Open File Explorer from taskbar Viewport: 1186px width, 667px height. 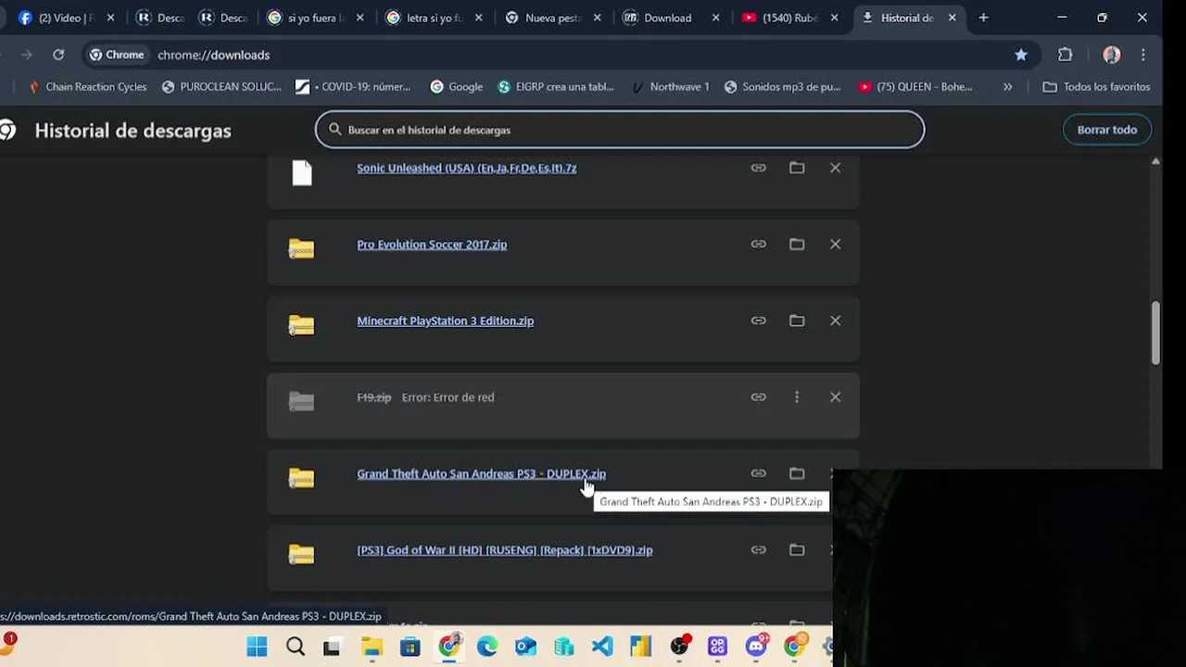click(372, 647)
